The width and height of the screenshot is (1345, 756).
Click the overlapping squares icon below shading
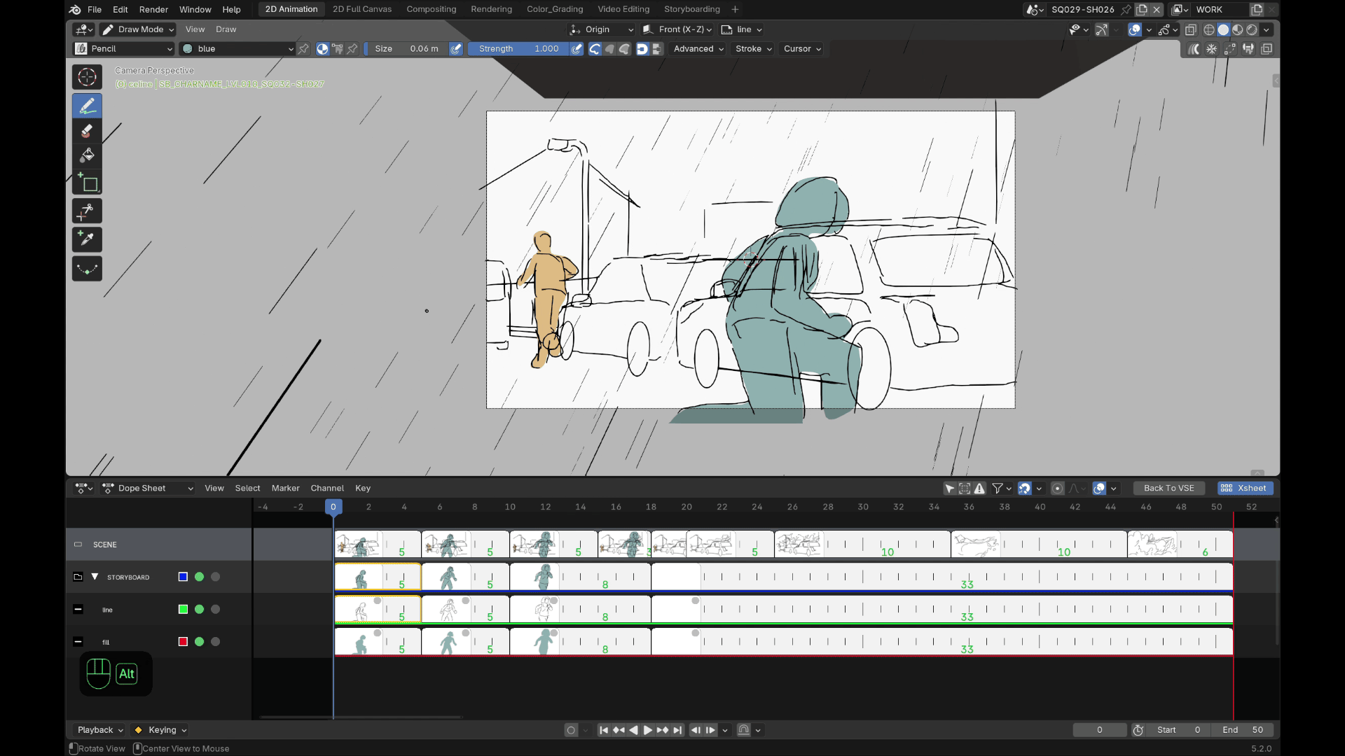1267,49
